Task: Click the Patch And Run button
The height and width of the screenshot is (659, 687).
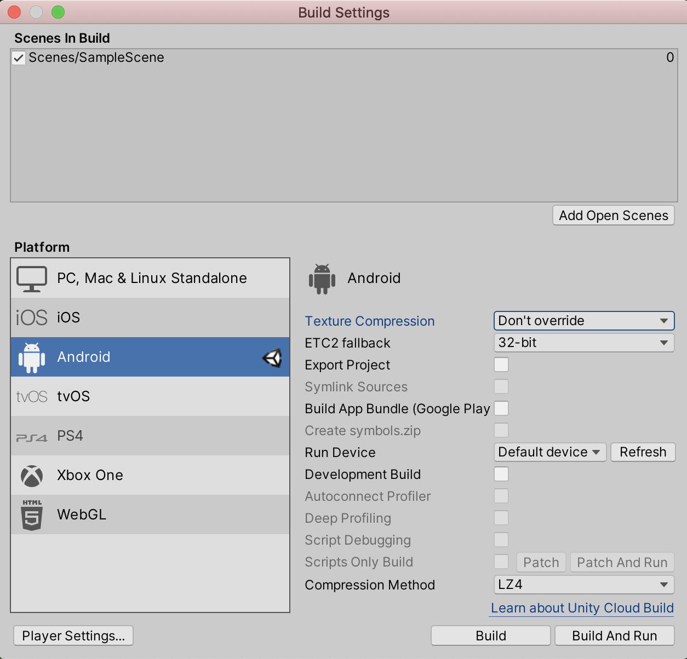Action: point(622,562)
